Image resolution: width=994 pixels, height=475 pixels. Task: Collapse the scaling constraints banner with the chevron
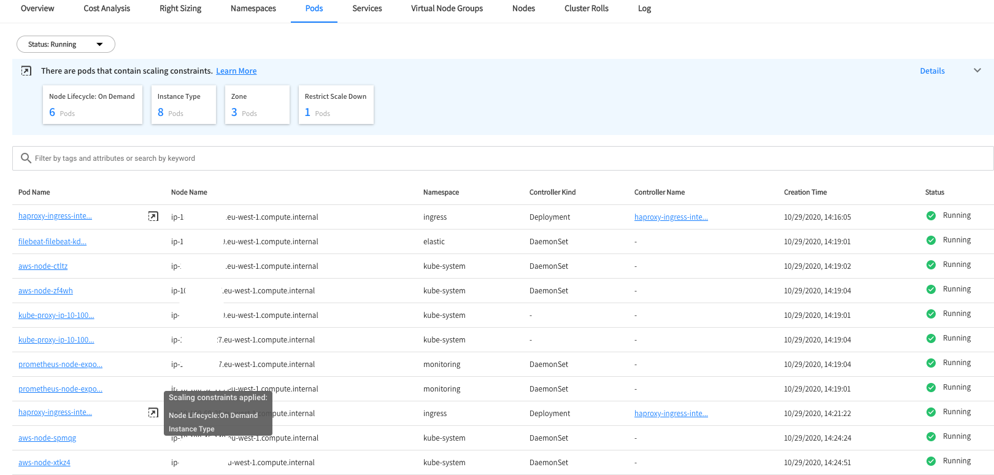click(x=977, y=71)
